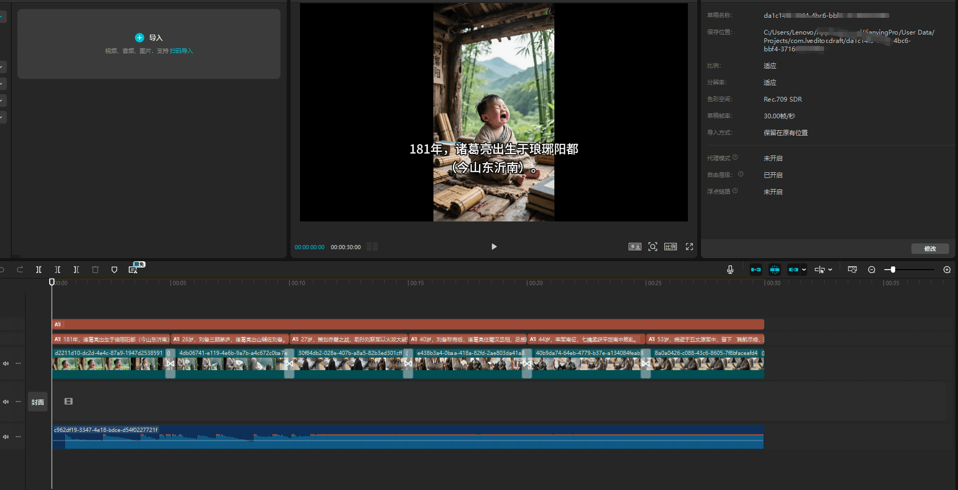Click fullscreen preview icon

(689, 247)
